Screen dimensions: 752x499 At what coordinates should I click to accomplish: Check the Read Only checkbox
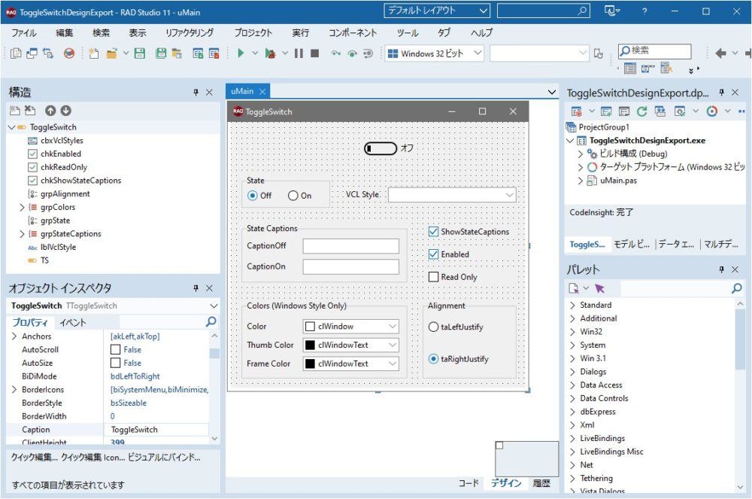click(434, 277)
